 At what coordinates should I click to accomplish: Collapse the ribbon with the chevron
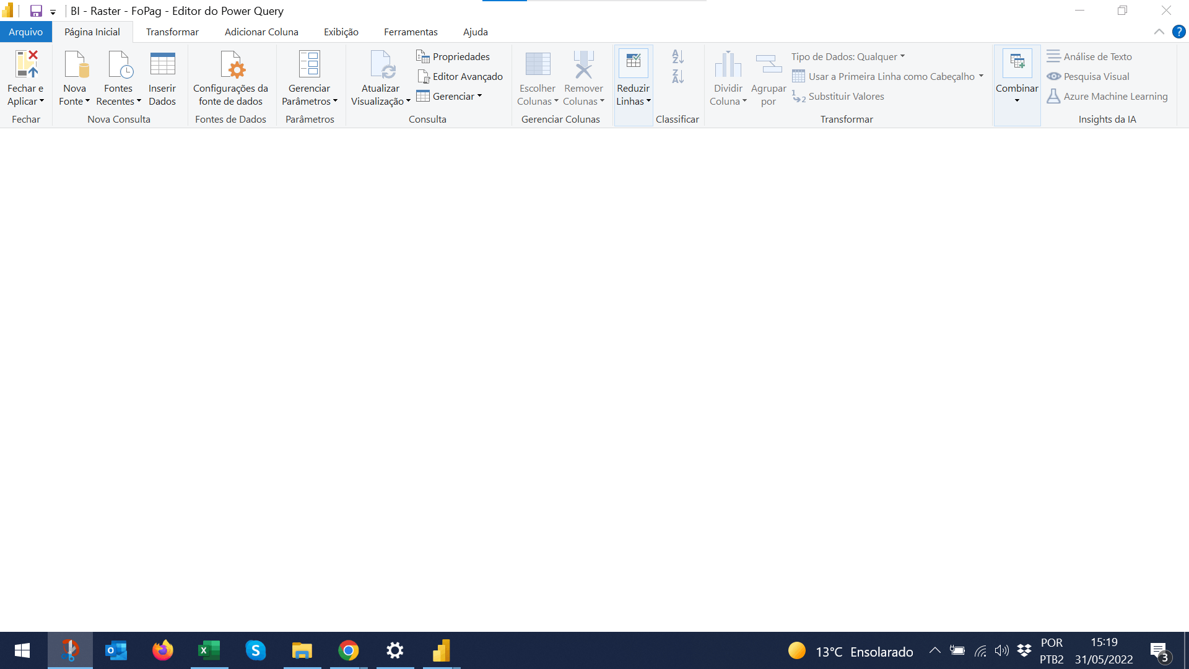(1159, 32)
